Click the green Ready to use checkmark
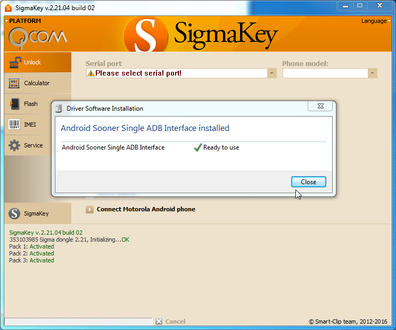396x330 pixels. (x=198, y=147)
